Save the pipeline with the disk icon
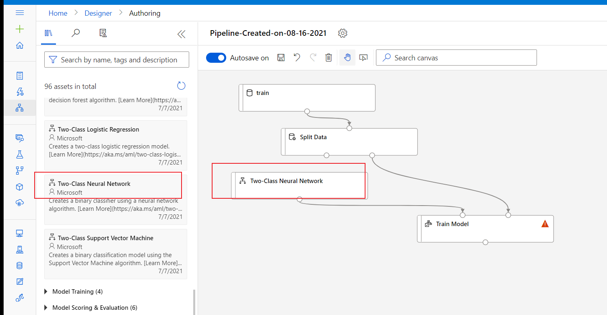The width and height of the screenshot is (607, 315). pyautogui.click(x=281, y=58)
